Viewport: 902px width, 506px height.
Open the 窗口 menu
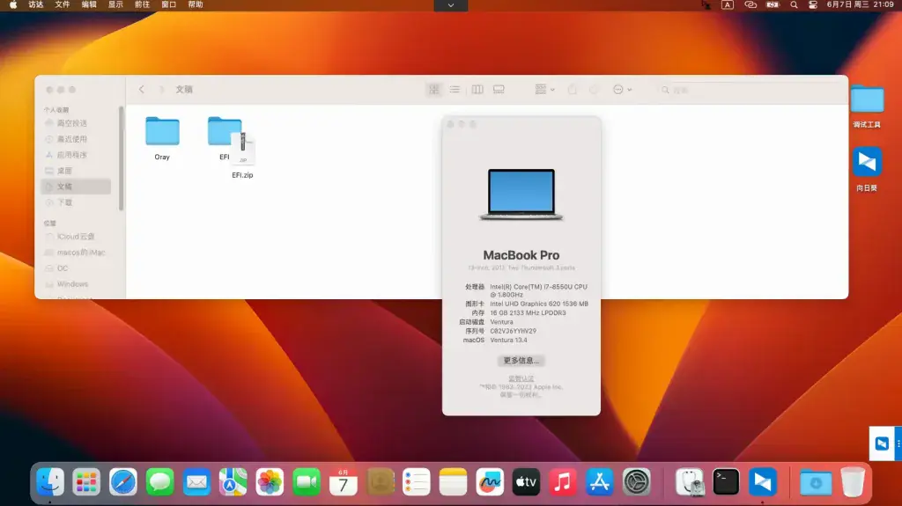point(168,4)
